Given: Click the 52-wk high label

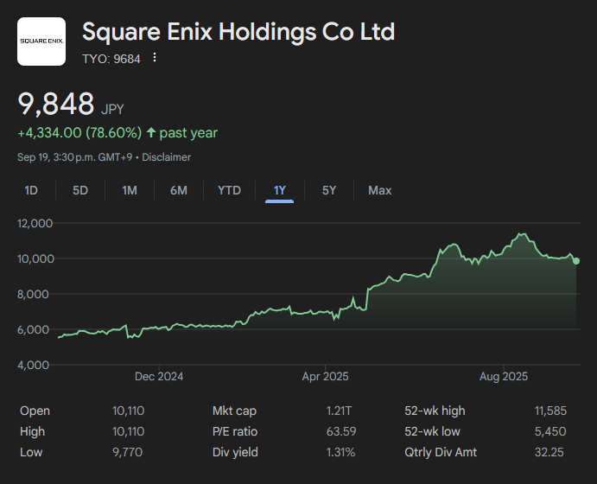Looking at the screenshot, I should point(435,411).
